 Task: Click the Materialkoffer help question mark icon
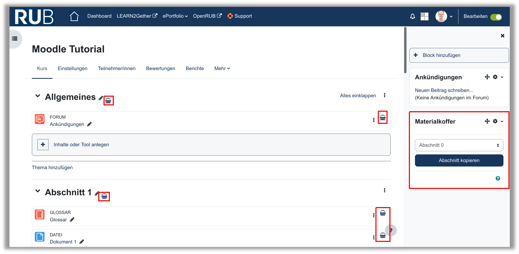click(x=498, y=178)
